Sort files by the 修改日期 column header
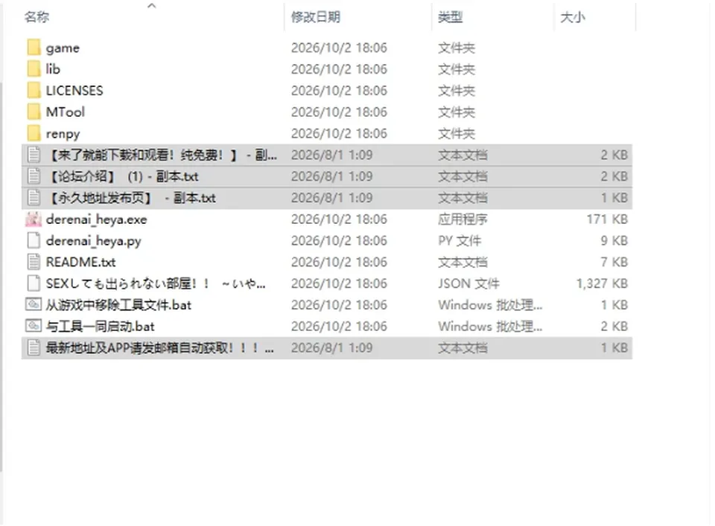Image resolution: width=715 pixels, height=526 pixels. pos(316,17)
